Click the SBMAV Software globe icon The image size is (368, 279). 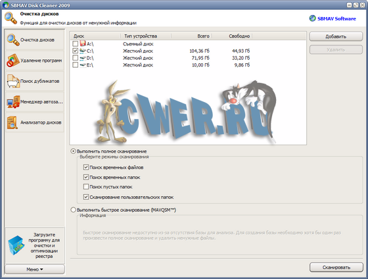tap(312, 18)
